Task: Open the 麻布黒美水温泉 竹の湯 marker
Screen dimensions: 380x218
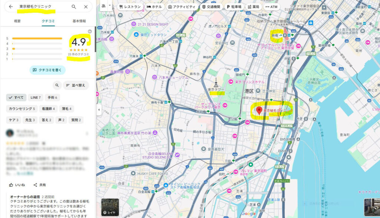Action: pos(155,133)
